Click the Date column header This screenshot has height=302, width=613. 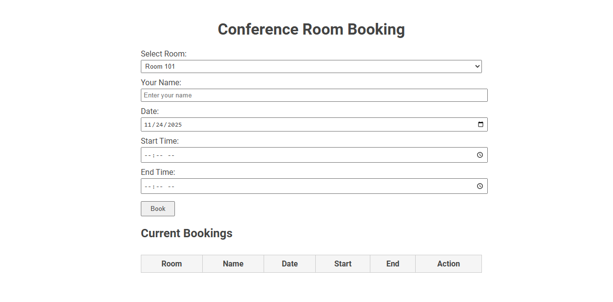(289, 264)
